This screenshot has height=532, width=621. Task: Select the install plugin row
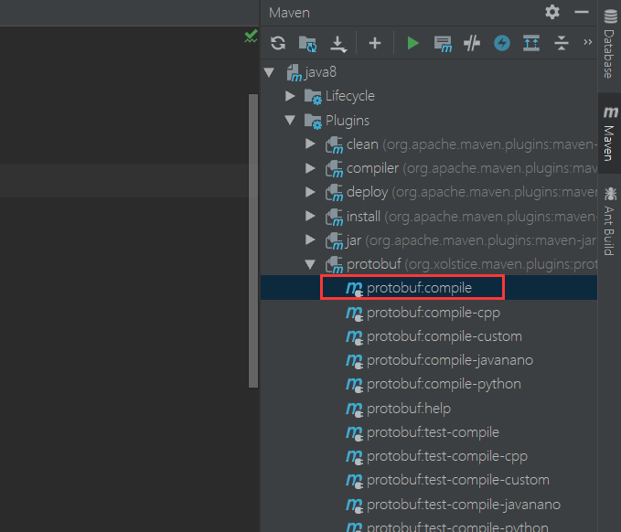click(429, 216)
